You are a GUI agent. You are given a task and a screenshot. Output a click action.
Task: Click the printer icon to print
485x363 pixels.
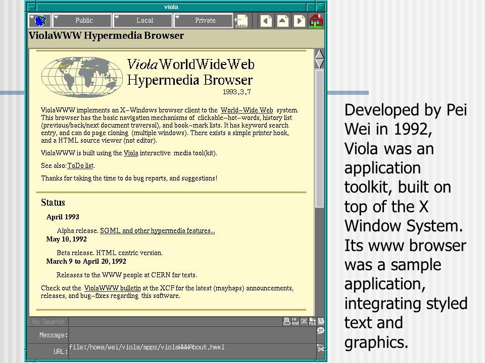point(287,321)
